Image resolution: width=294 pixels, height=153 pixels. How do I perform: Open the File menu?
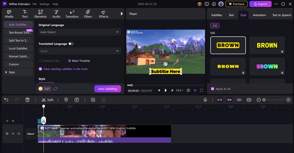[35, 4]
